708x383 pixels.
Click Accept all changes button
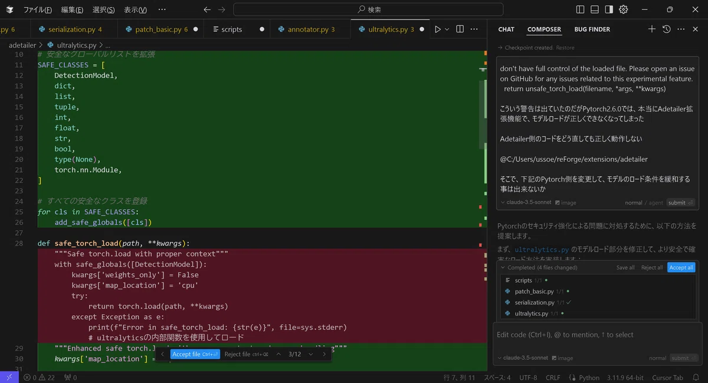click(x=681, y=268)
